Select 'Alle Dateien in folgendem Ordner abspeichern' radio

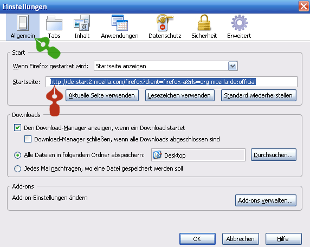pos(17,155)
